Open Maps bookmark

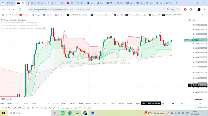coord(36,15)
